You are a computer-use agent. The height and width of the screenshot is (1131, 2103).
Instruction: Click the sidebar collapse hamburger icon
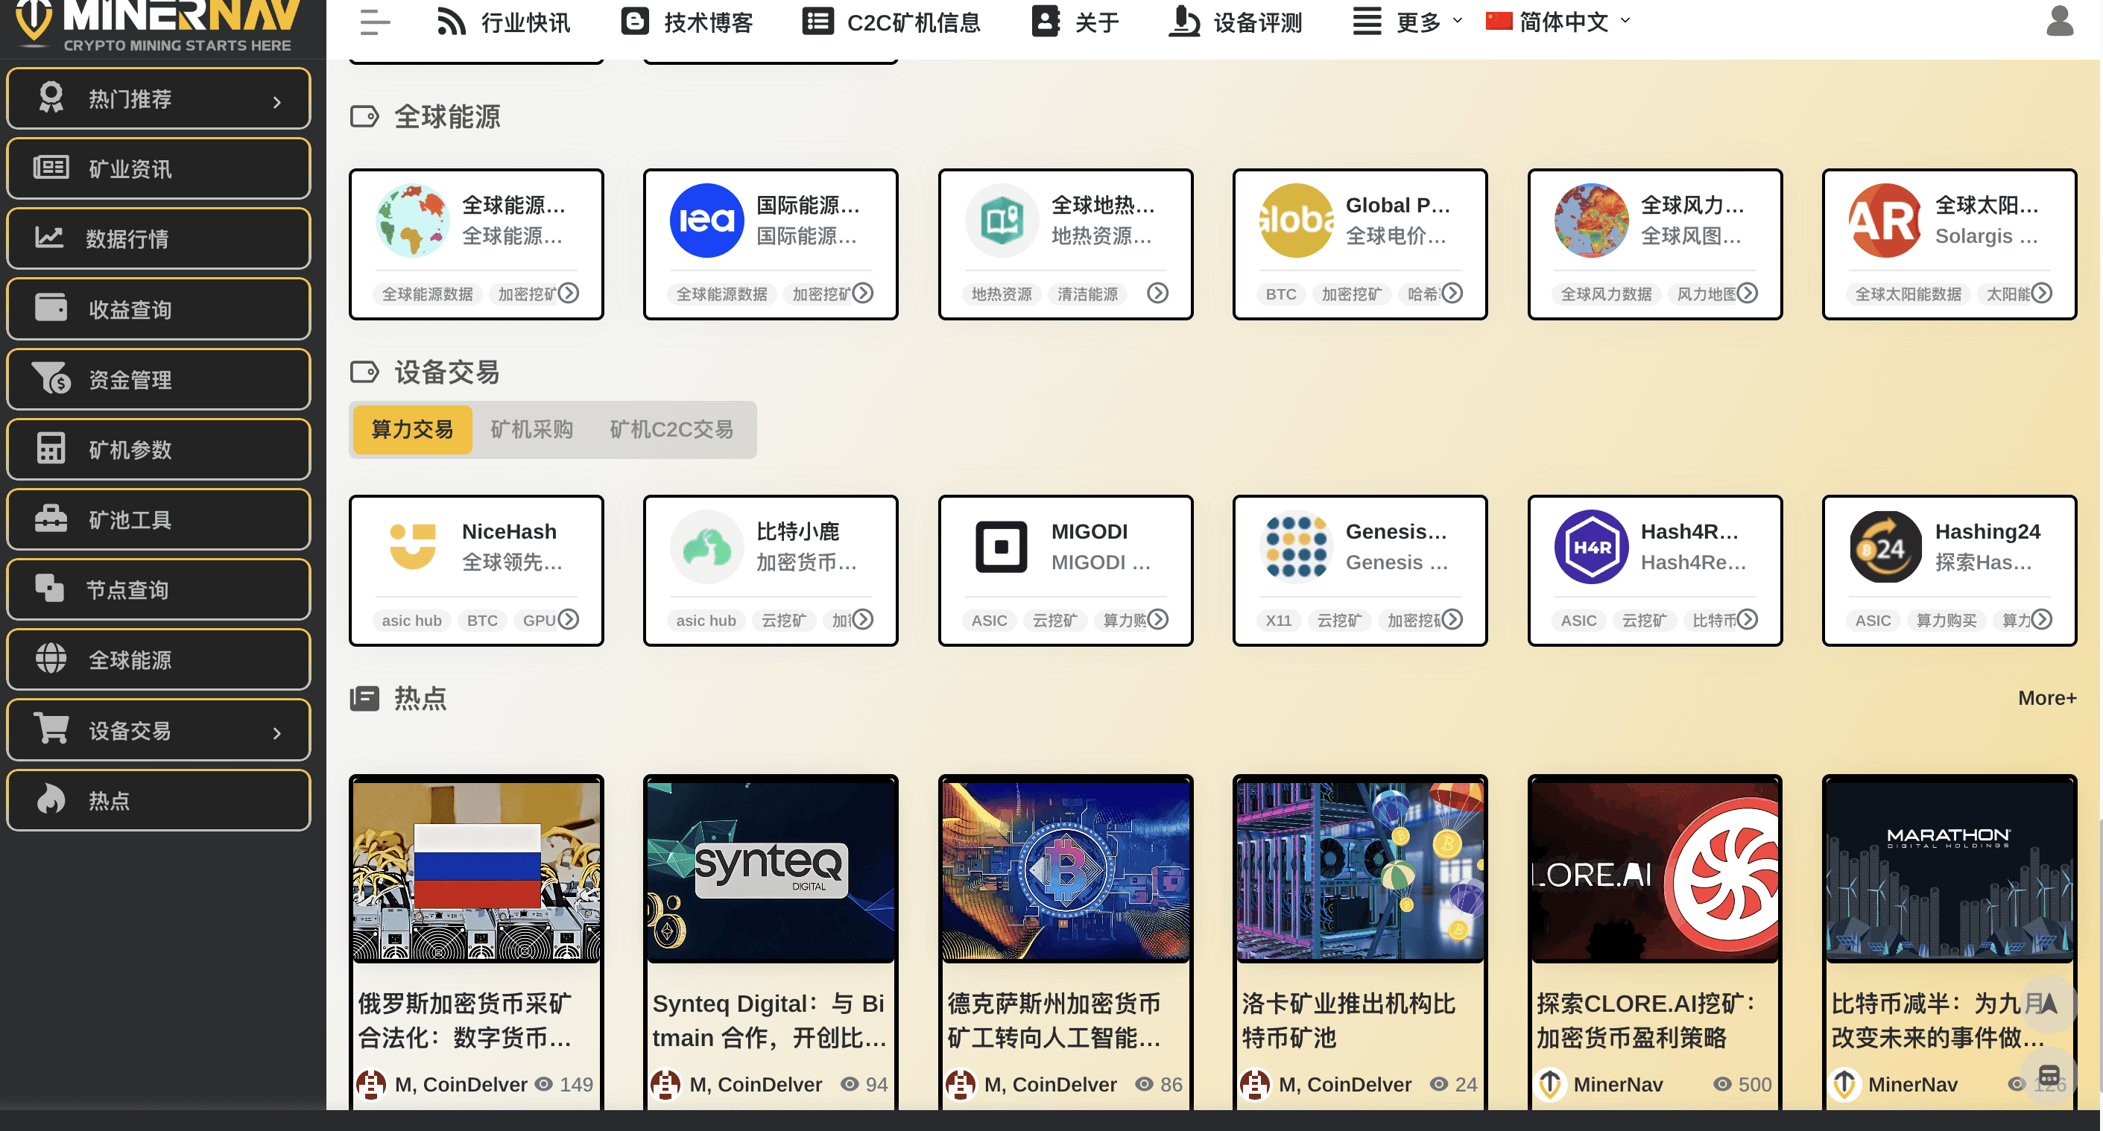375,22
